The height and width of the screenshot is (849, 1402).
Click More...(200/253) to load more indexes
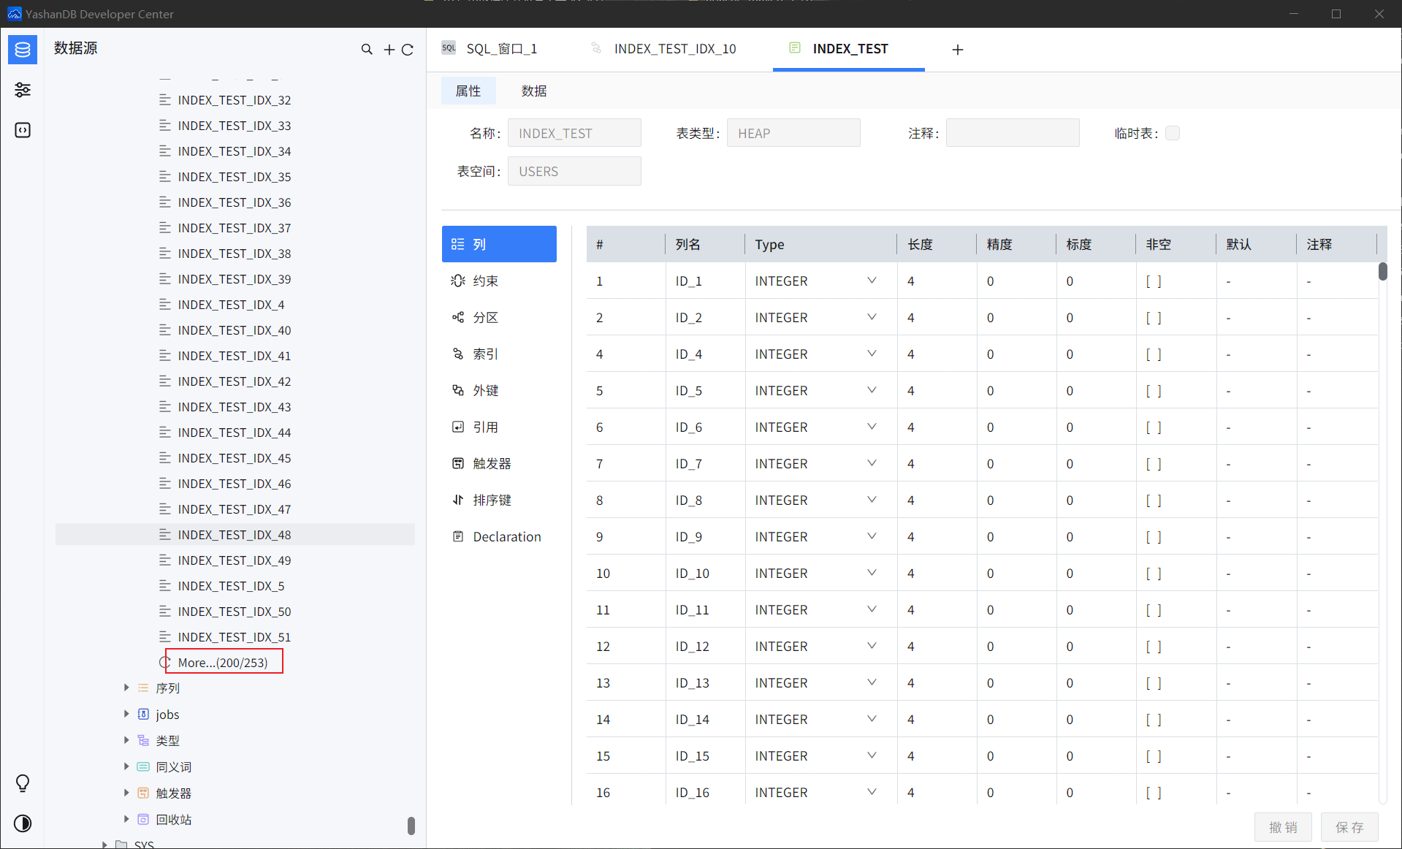[x=223, y=663]
